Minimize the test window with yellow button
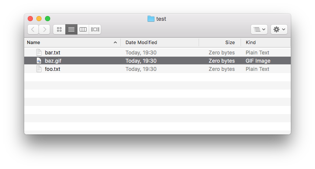Viewport: 315px width, 169px height. [39, 19]
